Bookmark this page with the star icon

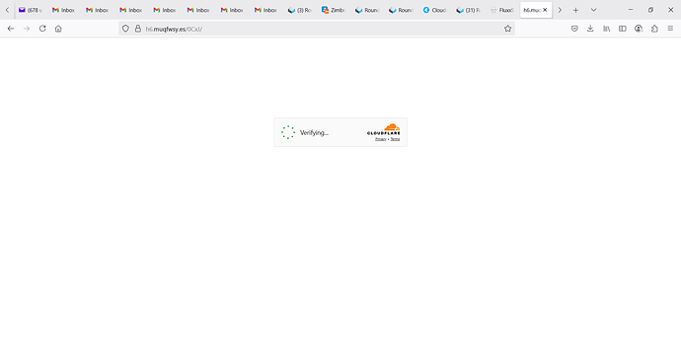click(507, 29)
